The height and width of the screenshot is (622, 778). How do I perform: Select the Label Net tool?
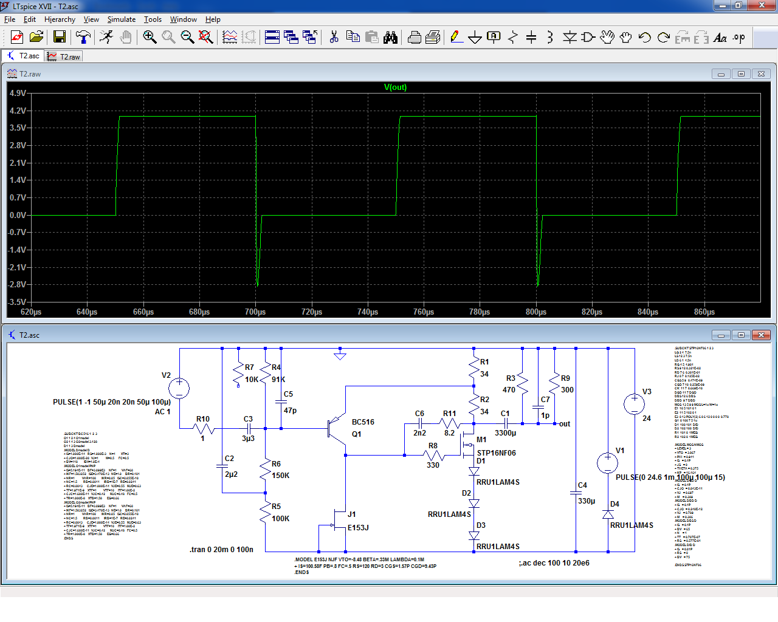click(x=494, y=37)
